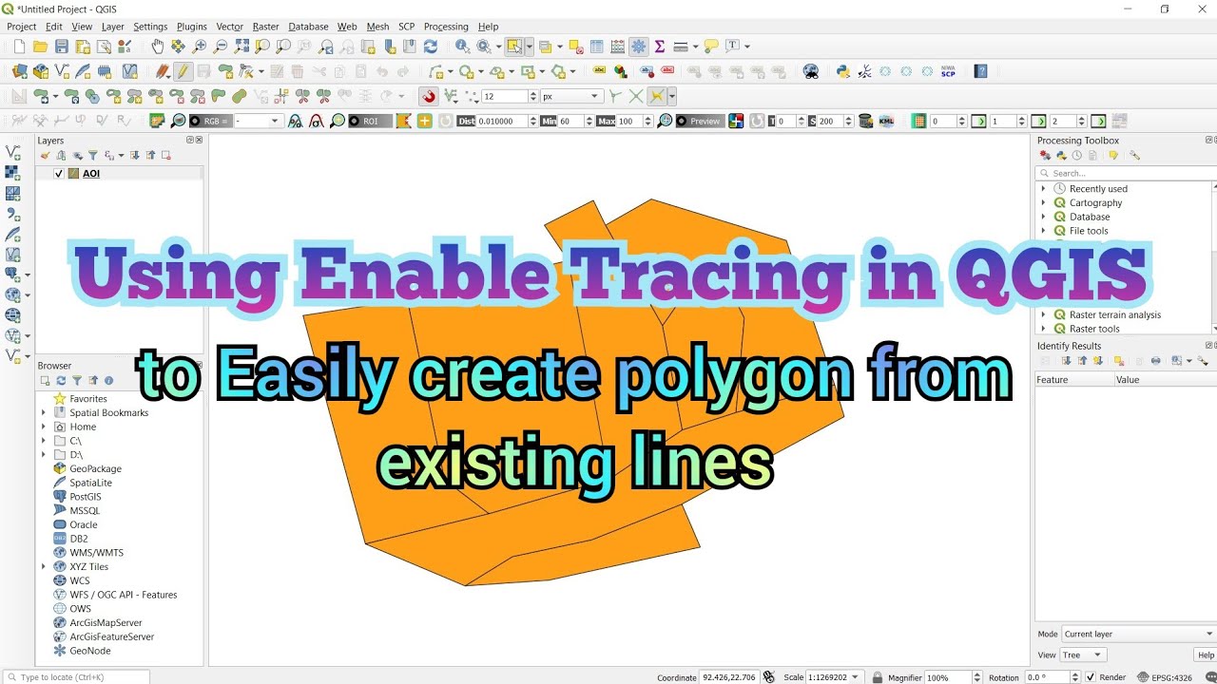Open the SCP menu
The width and height of the screenshot is (1217, 684).
point(407,27)
